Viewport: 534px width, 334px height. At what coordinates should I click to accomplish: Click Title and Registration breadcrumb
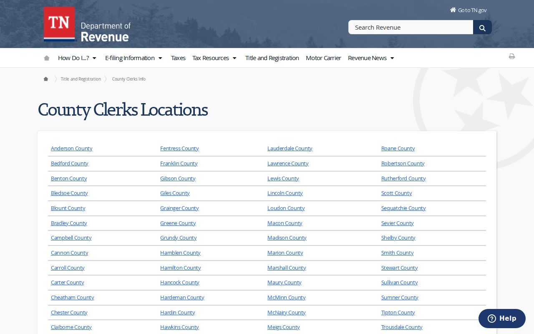click(81, 79)
